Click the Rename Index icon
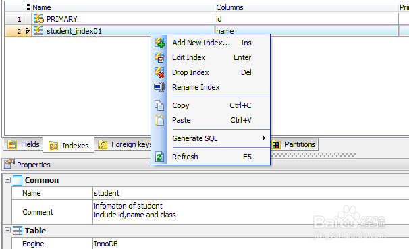Image resolution: width=409 pixels, height=249 pixels. (159, 87)
